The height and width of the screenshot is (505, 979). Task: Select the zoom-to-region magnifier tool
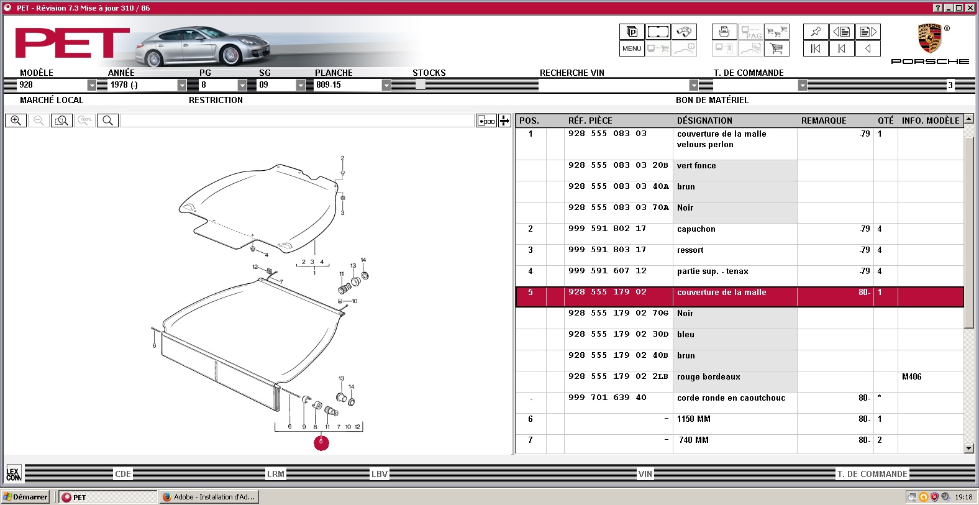61,121
